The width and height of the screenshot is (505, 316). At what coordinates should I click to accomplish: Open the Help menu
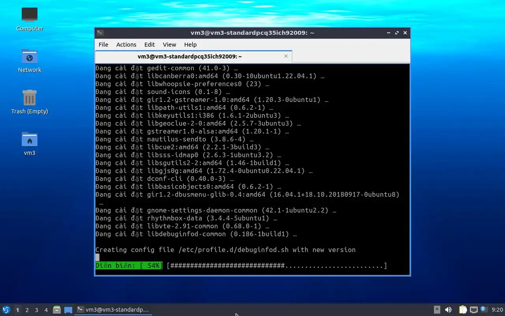tap(190, 45)
